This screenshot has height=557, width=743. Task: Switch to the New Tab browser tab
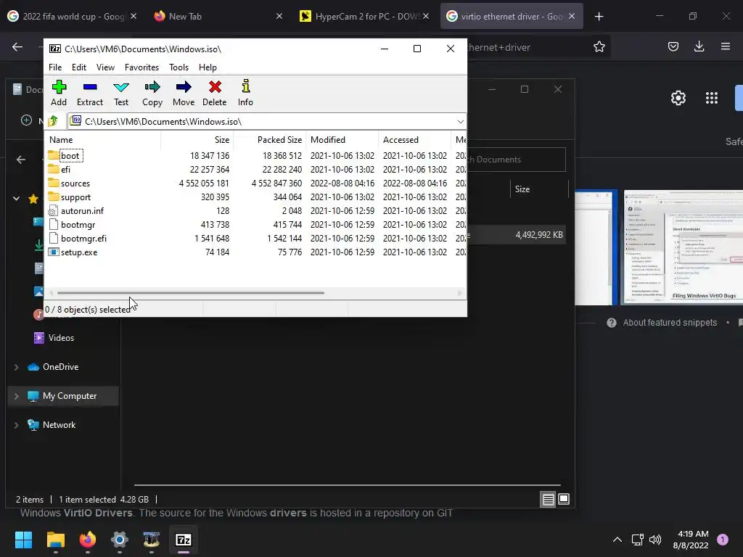(217, 16)
